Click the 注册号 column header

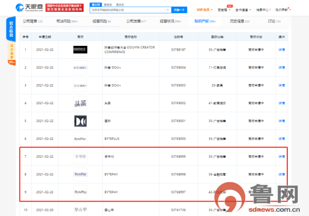point(178,37)
